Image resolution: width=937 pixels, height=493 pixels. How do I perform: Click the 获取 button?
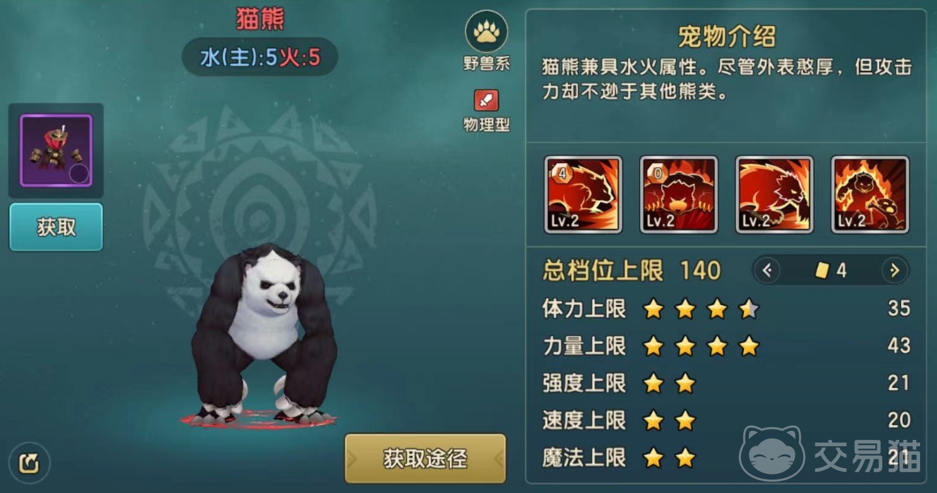pyautogui.click(x=56, y=227)
